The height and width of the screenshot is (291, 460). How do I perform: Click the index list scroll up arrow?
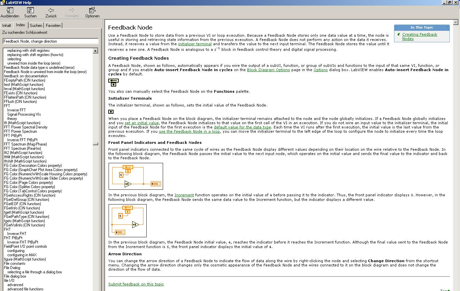point(95,51)
